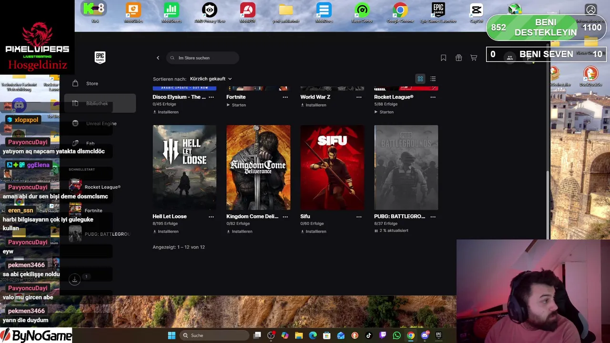Open the three-dot menu for World War Z
This screenshot has height=343, width=610.
coord(359,97)
